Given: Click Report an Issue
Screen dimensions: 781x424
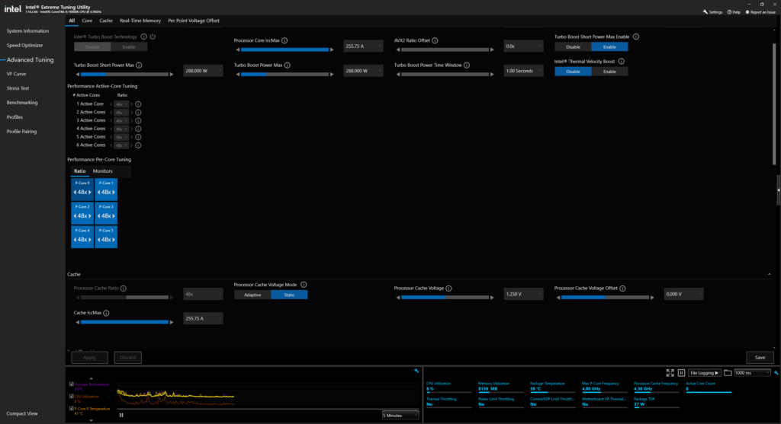Looking at the screenshot, I should point(760,12).
